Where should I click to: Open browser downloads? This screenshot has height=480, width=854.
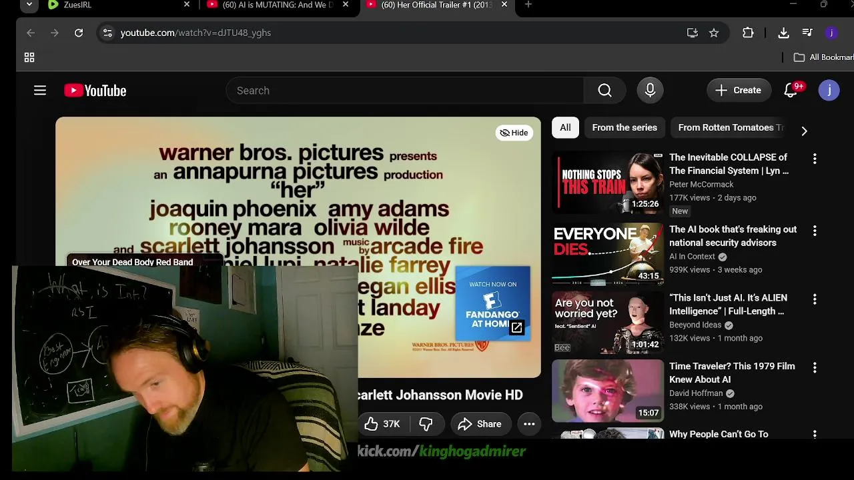784,33
